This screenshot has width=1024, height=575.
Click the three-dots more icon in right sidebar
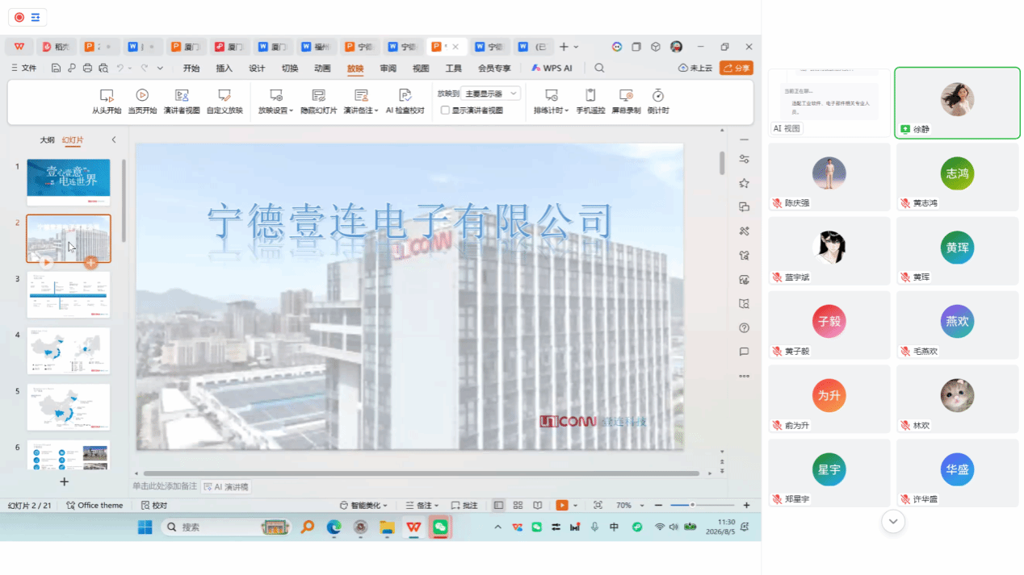coord(745,376)
